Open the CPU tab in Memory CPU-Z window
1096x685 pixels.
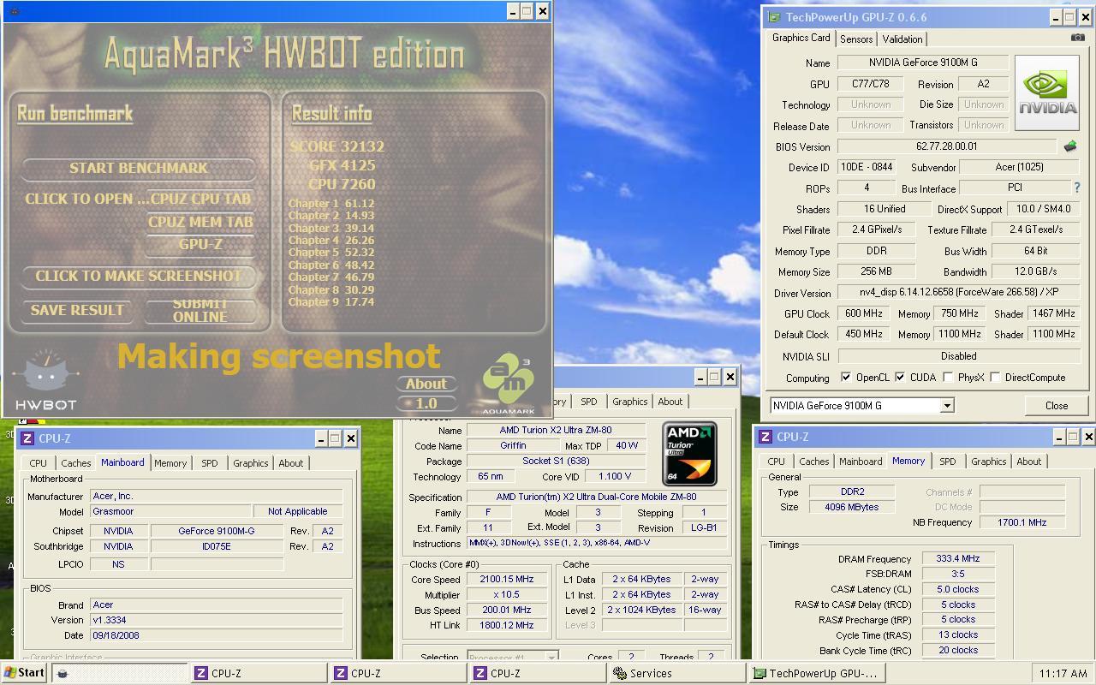777,462
